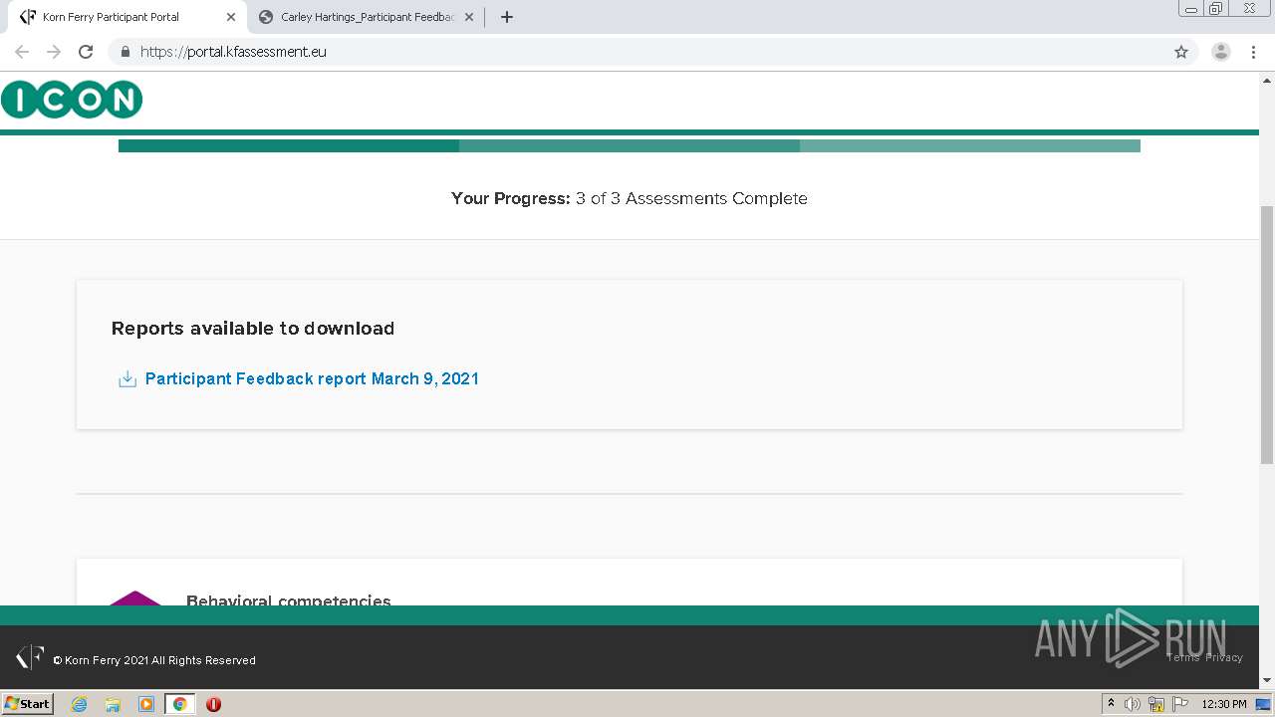Click the Action Center flag tray icon
The image size is (1275, 717).
(x=1180, y=704)
